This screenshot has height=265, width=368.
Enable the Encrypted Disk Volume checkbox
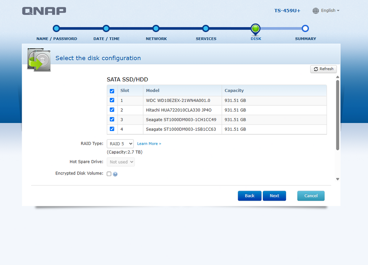(x=109, y=174)
